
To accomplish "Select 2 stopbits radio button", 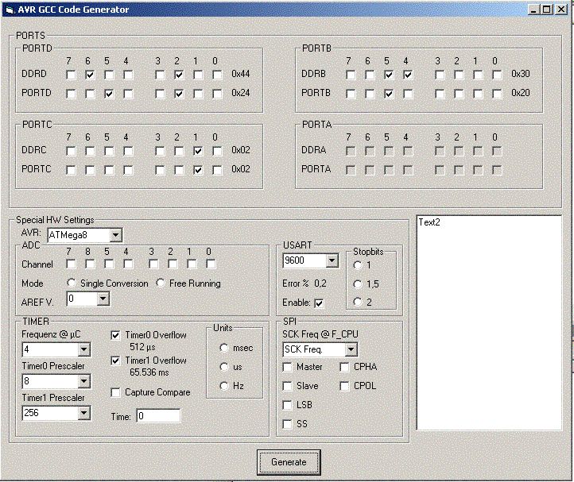I will click(357, 302).
